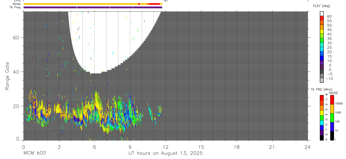This screenshot has width=346, height=159.
Task: Click the red segment of the ELEV color bar
Action: coord(322,18)
